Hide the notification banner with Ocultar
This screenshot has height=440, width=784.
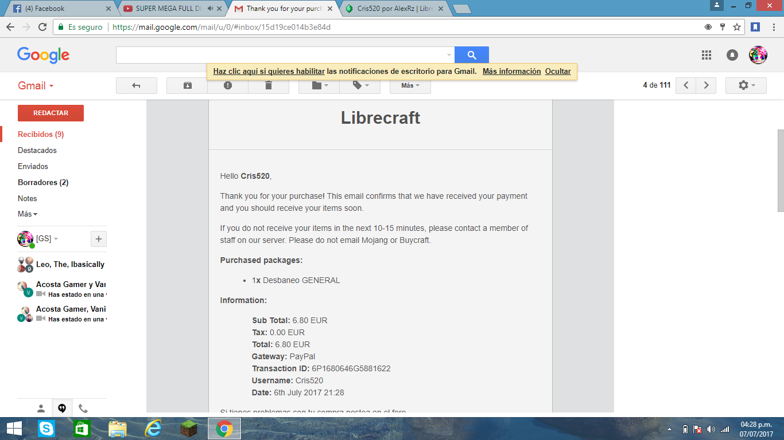pos(558,72)
